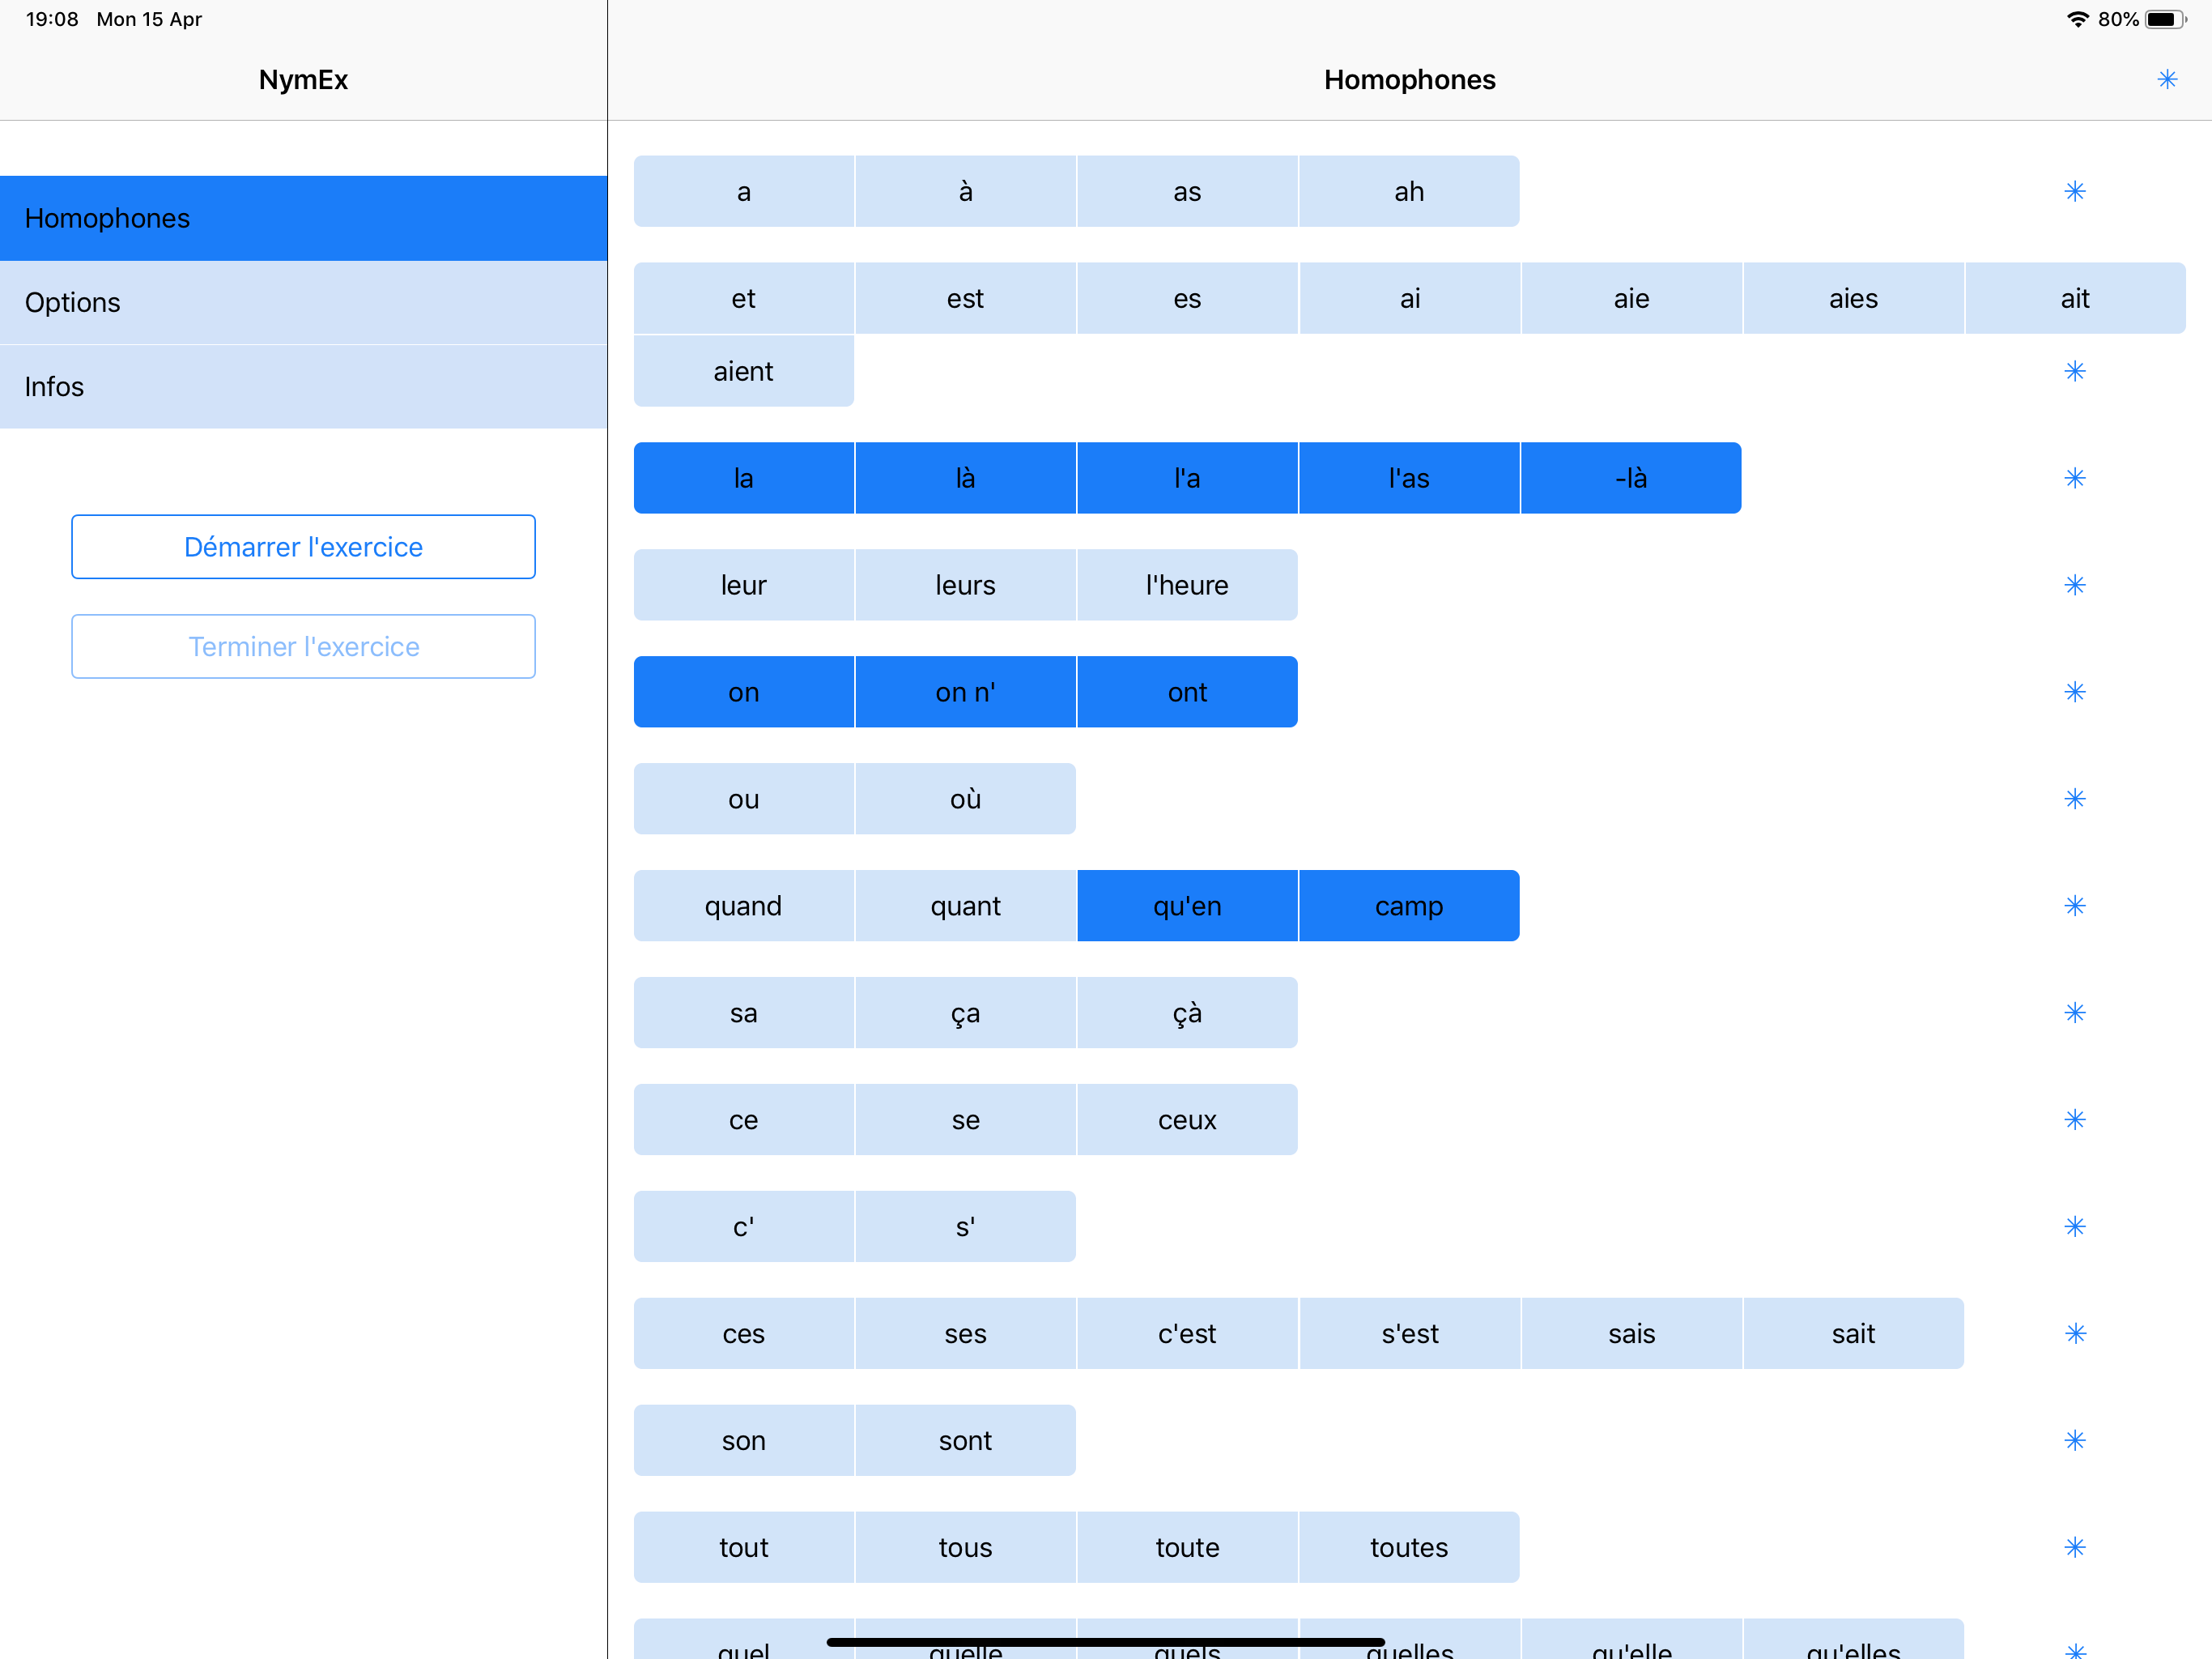Tap the asterisk beside the la/là row
The image size is (2212, 1659).
click(x=2074, y=478)
